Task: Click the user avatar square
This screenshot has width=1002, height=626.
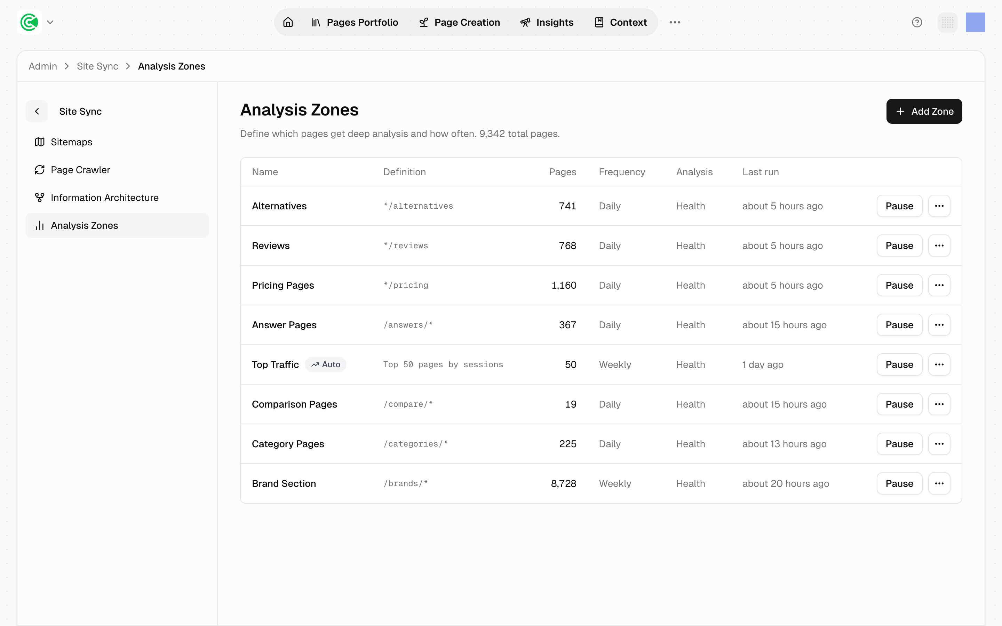Action: 975,22
